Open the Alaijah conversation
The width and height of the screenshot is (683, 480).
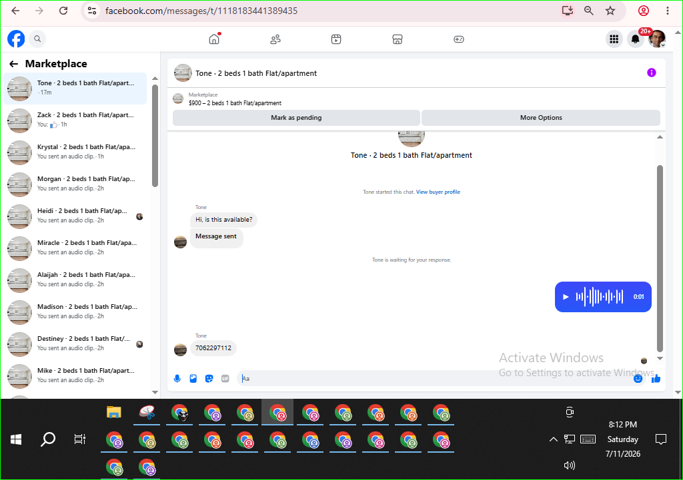(75, 280)
